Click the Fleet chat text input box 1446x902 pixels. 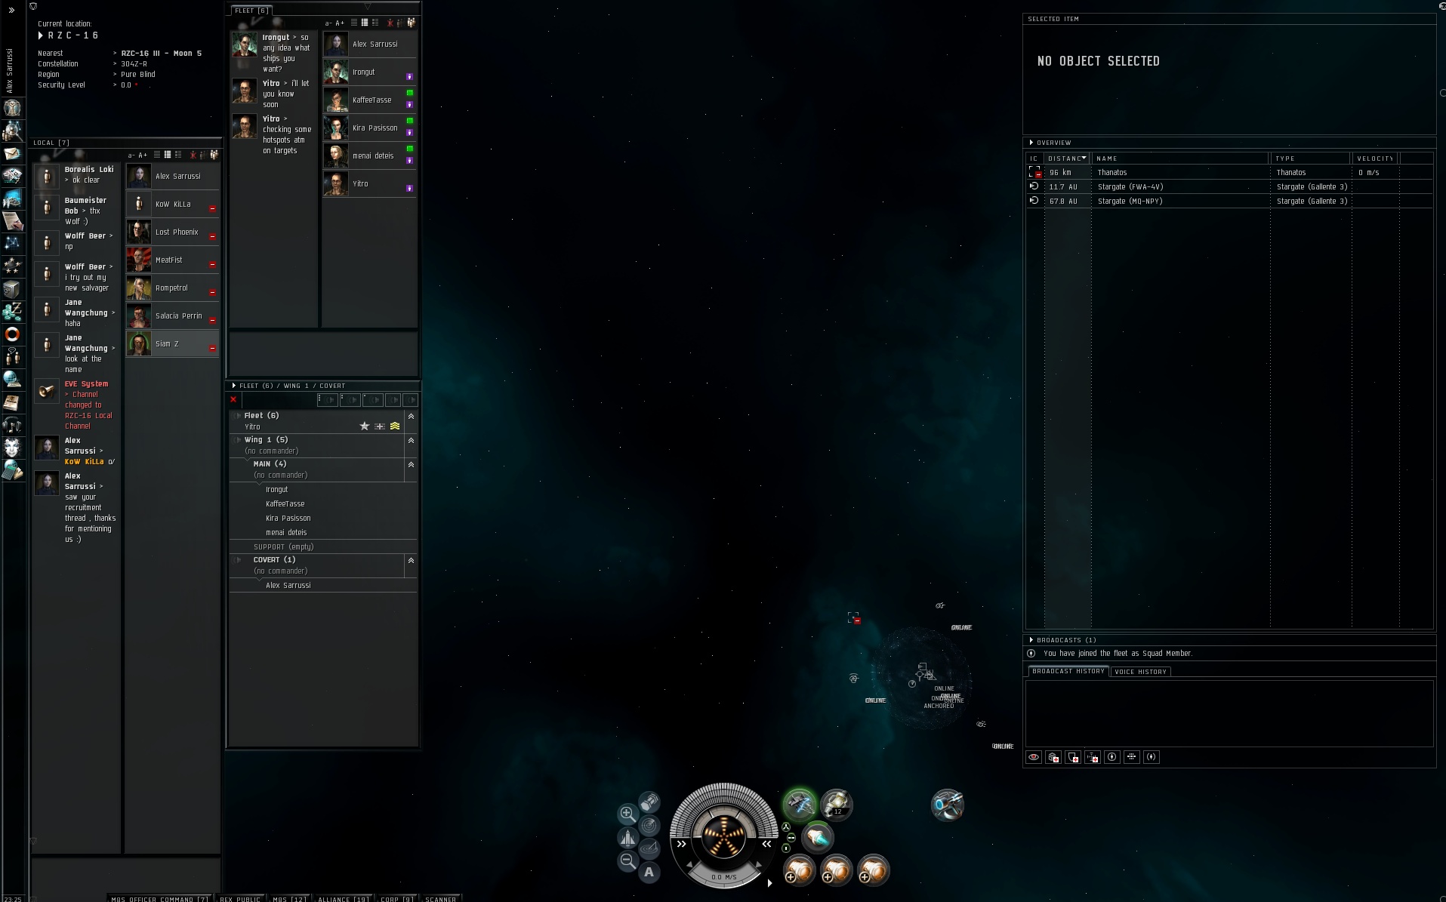323,352
